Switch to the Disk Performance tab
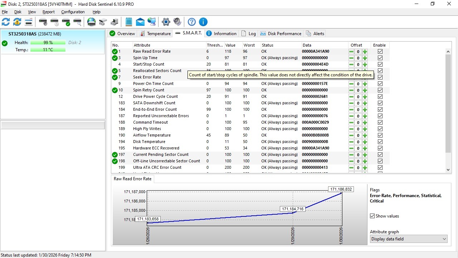This screenshot has width=458, height=258. [281, 34]
